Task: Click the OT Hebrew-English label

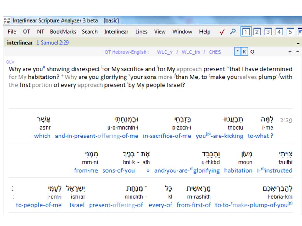Action: point(127,52)
